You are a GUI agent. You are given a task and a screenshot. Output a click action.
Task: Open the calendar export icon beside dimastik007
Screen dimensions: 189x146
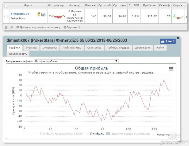[43, 15]
